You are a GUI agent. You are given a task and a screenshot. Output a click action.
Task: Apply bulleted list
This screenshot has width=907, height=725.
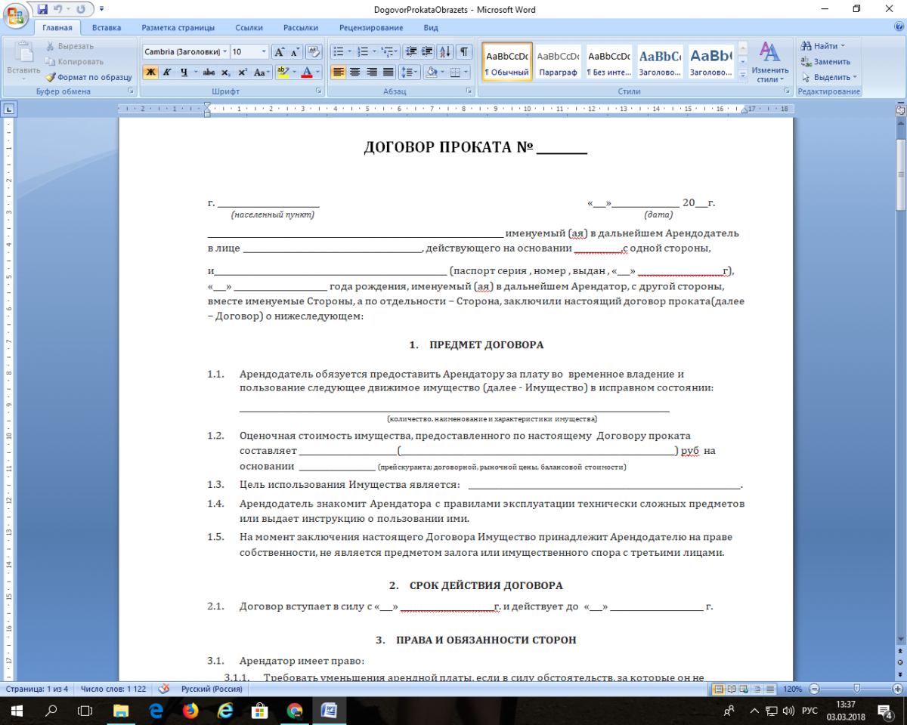pyautogui.click(x=338, y=52)
